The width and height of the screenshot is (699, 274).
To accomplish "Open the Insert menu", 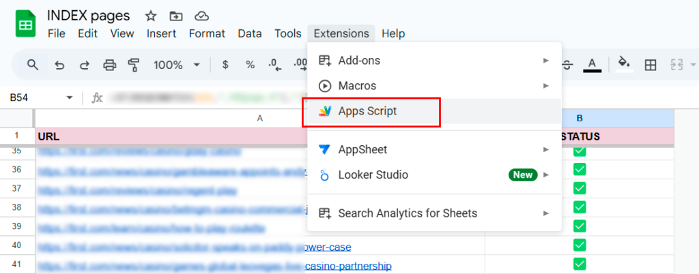I will click(x=161, y=33).
